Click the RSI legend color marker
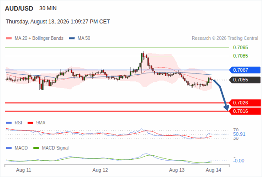262x177 pixels. [x=9, y=123]
